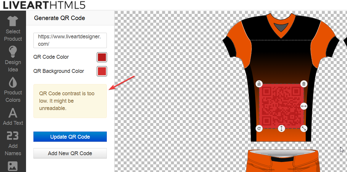This screenshot has height=172, width=347.
Task: Open the Add Names panel
Action: tap(13, 143)
